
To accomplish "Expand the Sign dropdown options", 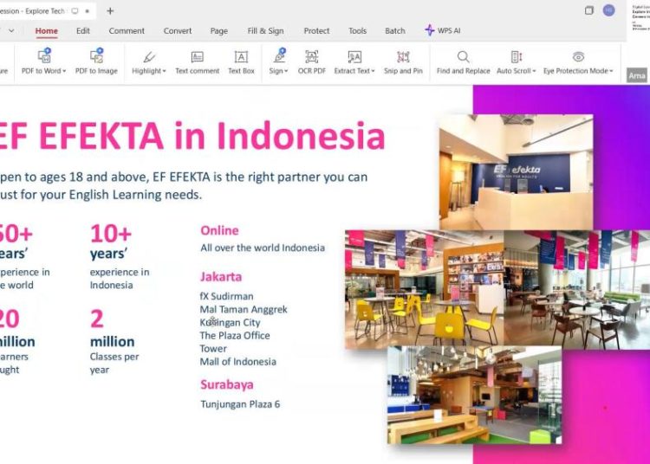I will [x=286, y=71].
